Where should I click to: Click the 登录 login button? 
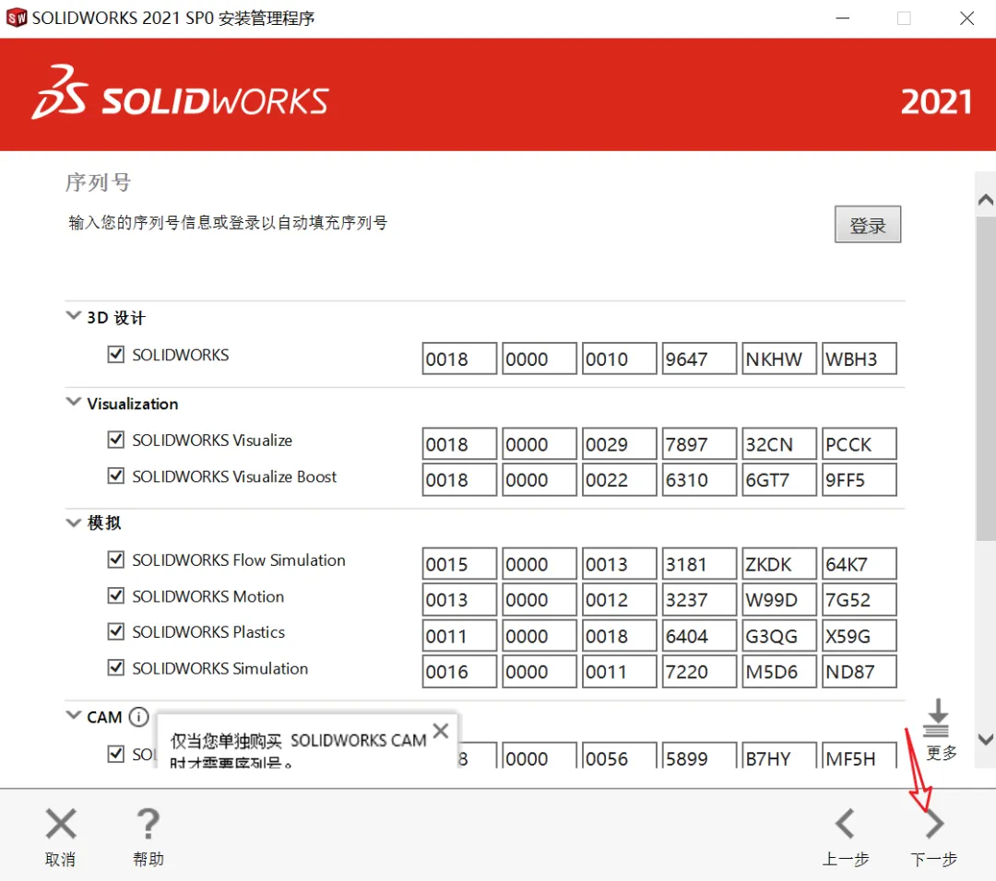pos(868,224)
